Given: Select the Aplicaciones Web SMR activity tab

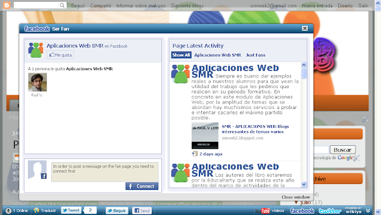Looking at the screenshot, I should 218,55.
